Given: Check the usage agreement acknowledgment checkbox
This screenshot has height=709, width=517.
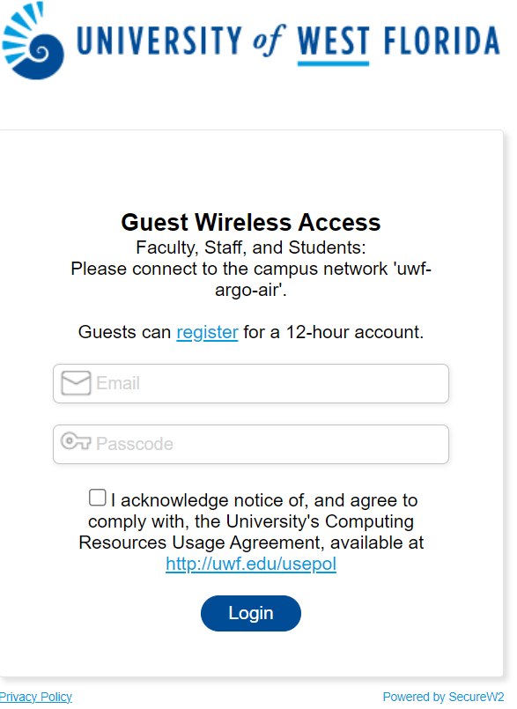Looking at the screenshot, I should click(x=97, y=498).
